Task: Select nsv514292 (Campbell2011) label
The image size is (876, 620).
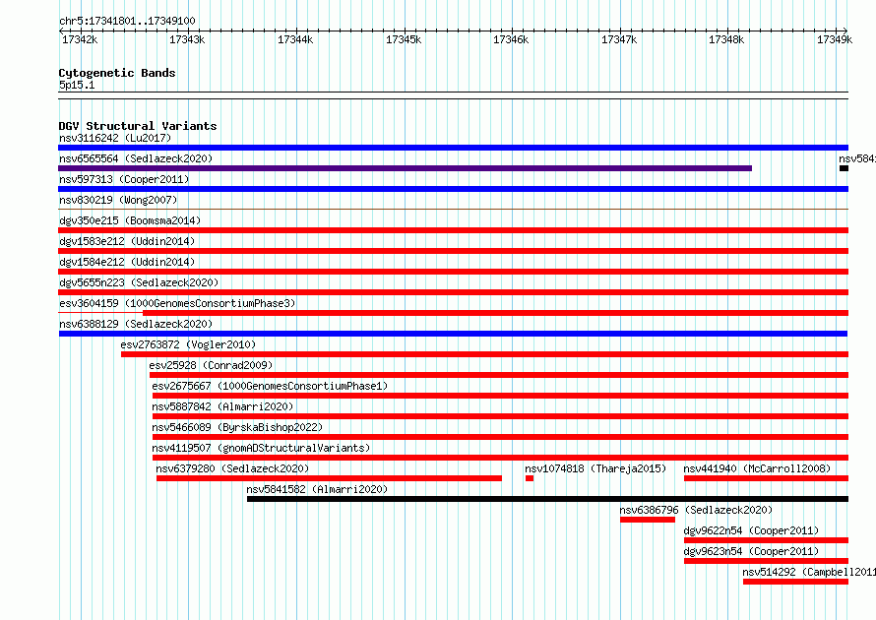Action: coord(809,572)
